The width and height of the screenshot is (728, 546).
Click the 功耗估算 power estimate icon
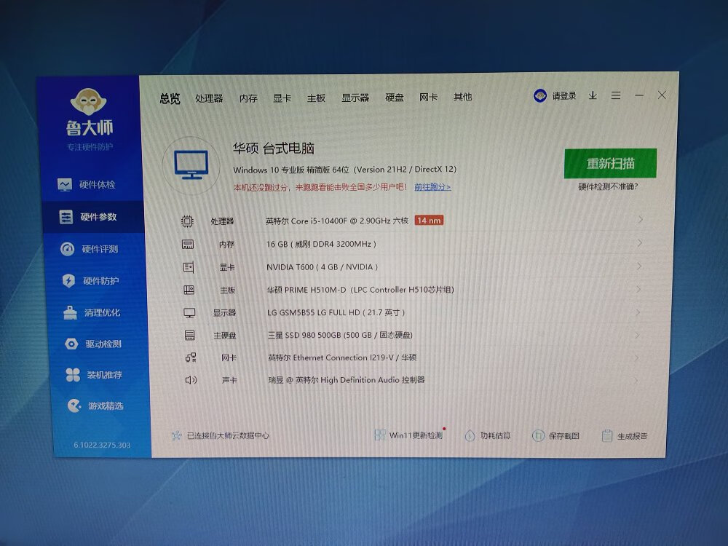470,435
